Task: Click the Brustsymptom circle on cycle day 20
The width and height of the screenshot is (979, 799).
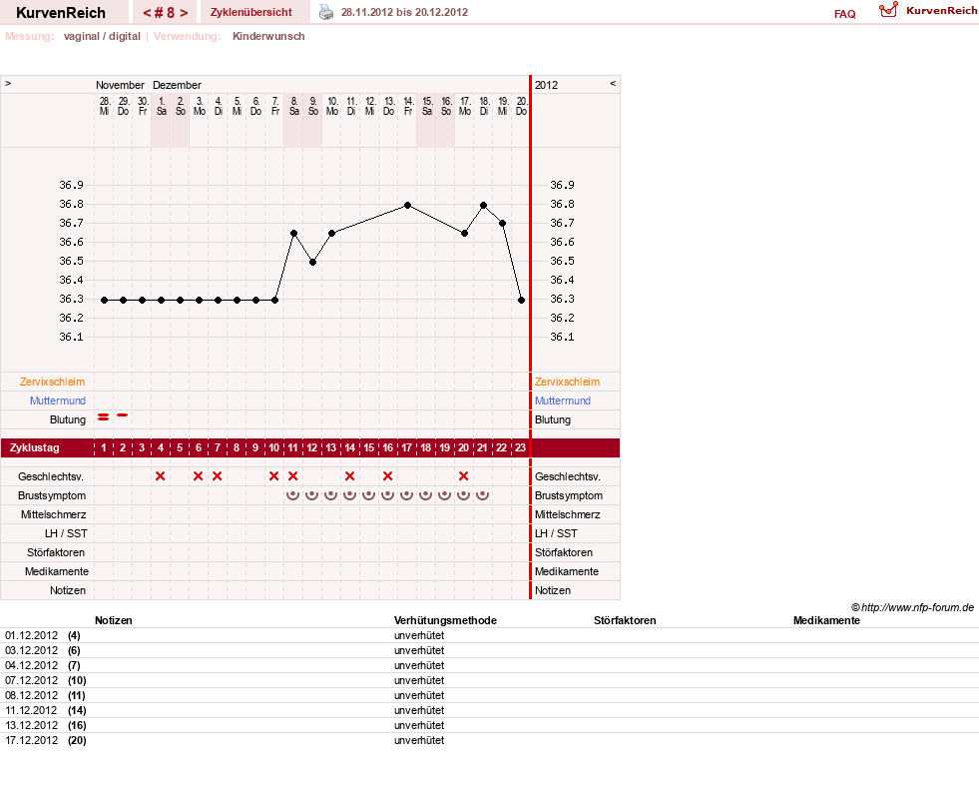Action: tap(463, 494)
